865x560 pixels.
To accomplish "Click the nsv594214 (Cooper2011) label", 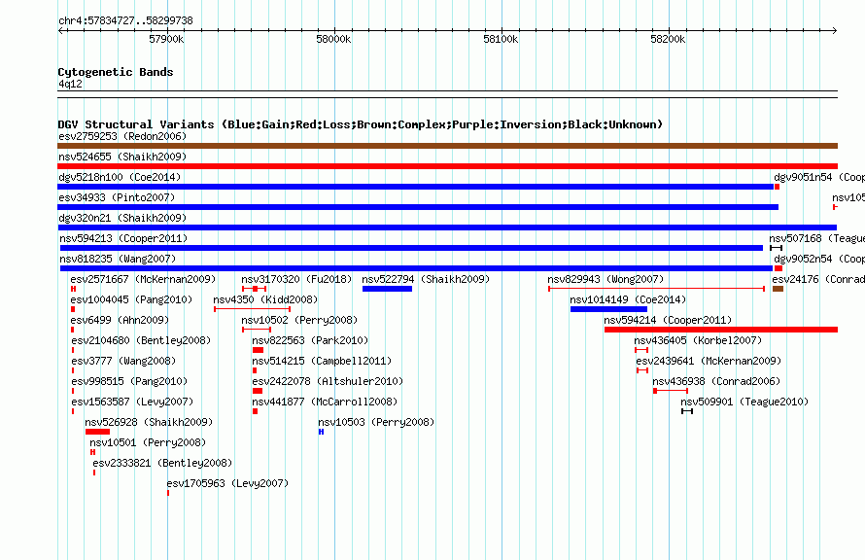I will pos(668,320).
